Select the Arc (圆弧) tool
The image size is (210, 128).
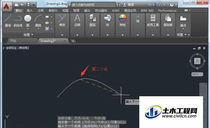pos(38,21)
